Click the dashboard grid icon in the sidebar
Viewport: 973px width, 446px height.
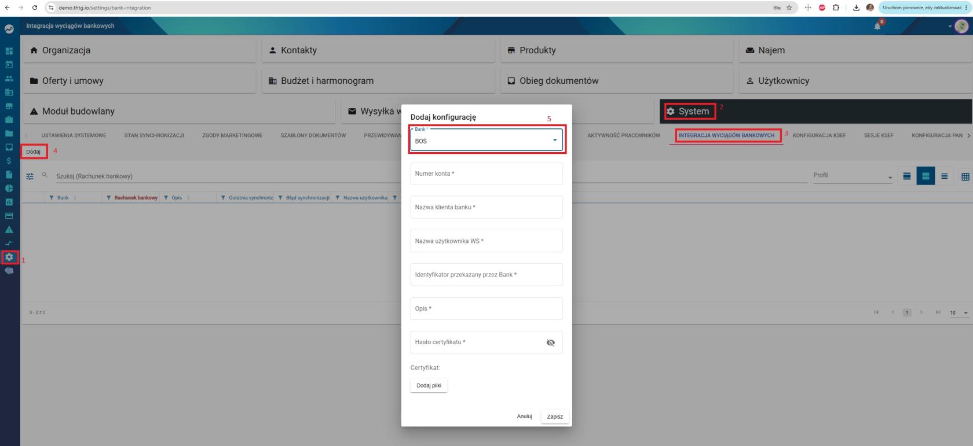[9, 51]
